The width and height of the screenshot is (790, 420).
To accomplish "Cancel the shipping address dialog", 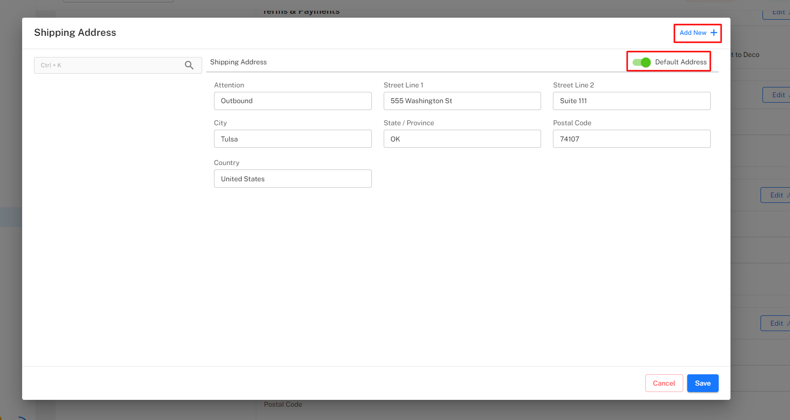I will click(x=664, y=383).
